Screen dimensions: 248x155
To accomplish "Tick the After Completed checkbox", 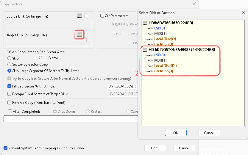I will point(10,112).
